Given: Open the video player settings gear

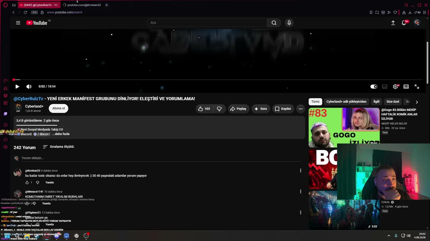Looking at the screenshot, I should pyautogui.click(x=395, y=86).
